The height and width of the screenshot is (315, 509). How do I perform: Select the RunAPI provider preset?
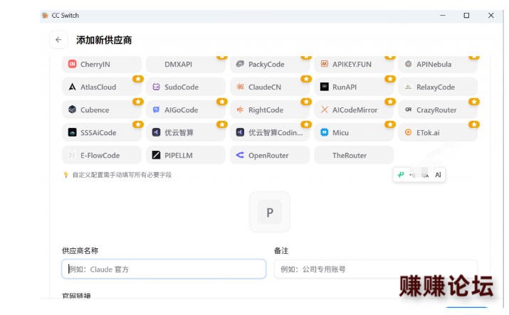pos(354,87)
